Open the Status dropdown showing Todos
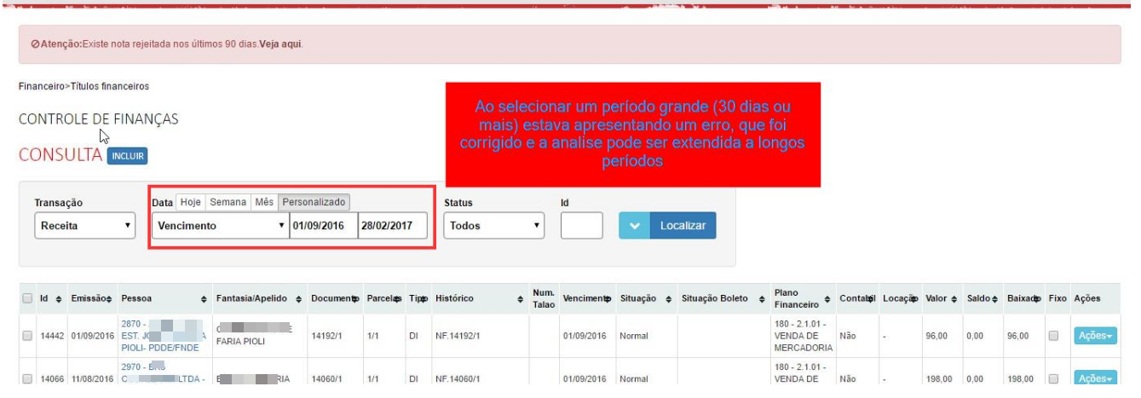1141x398 pixels. click(493, 226)
